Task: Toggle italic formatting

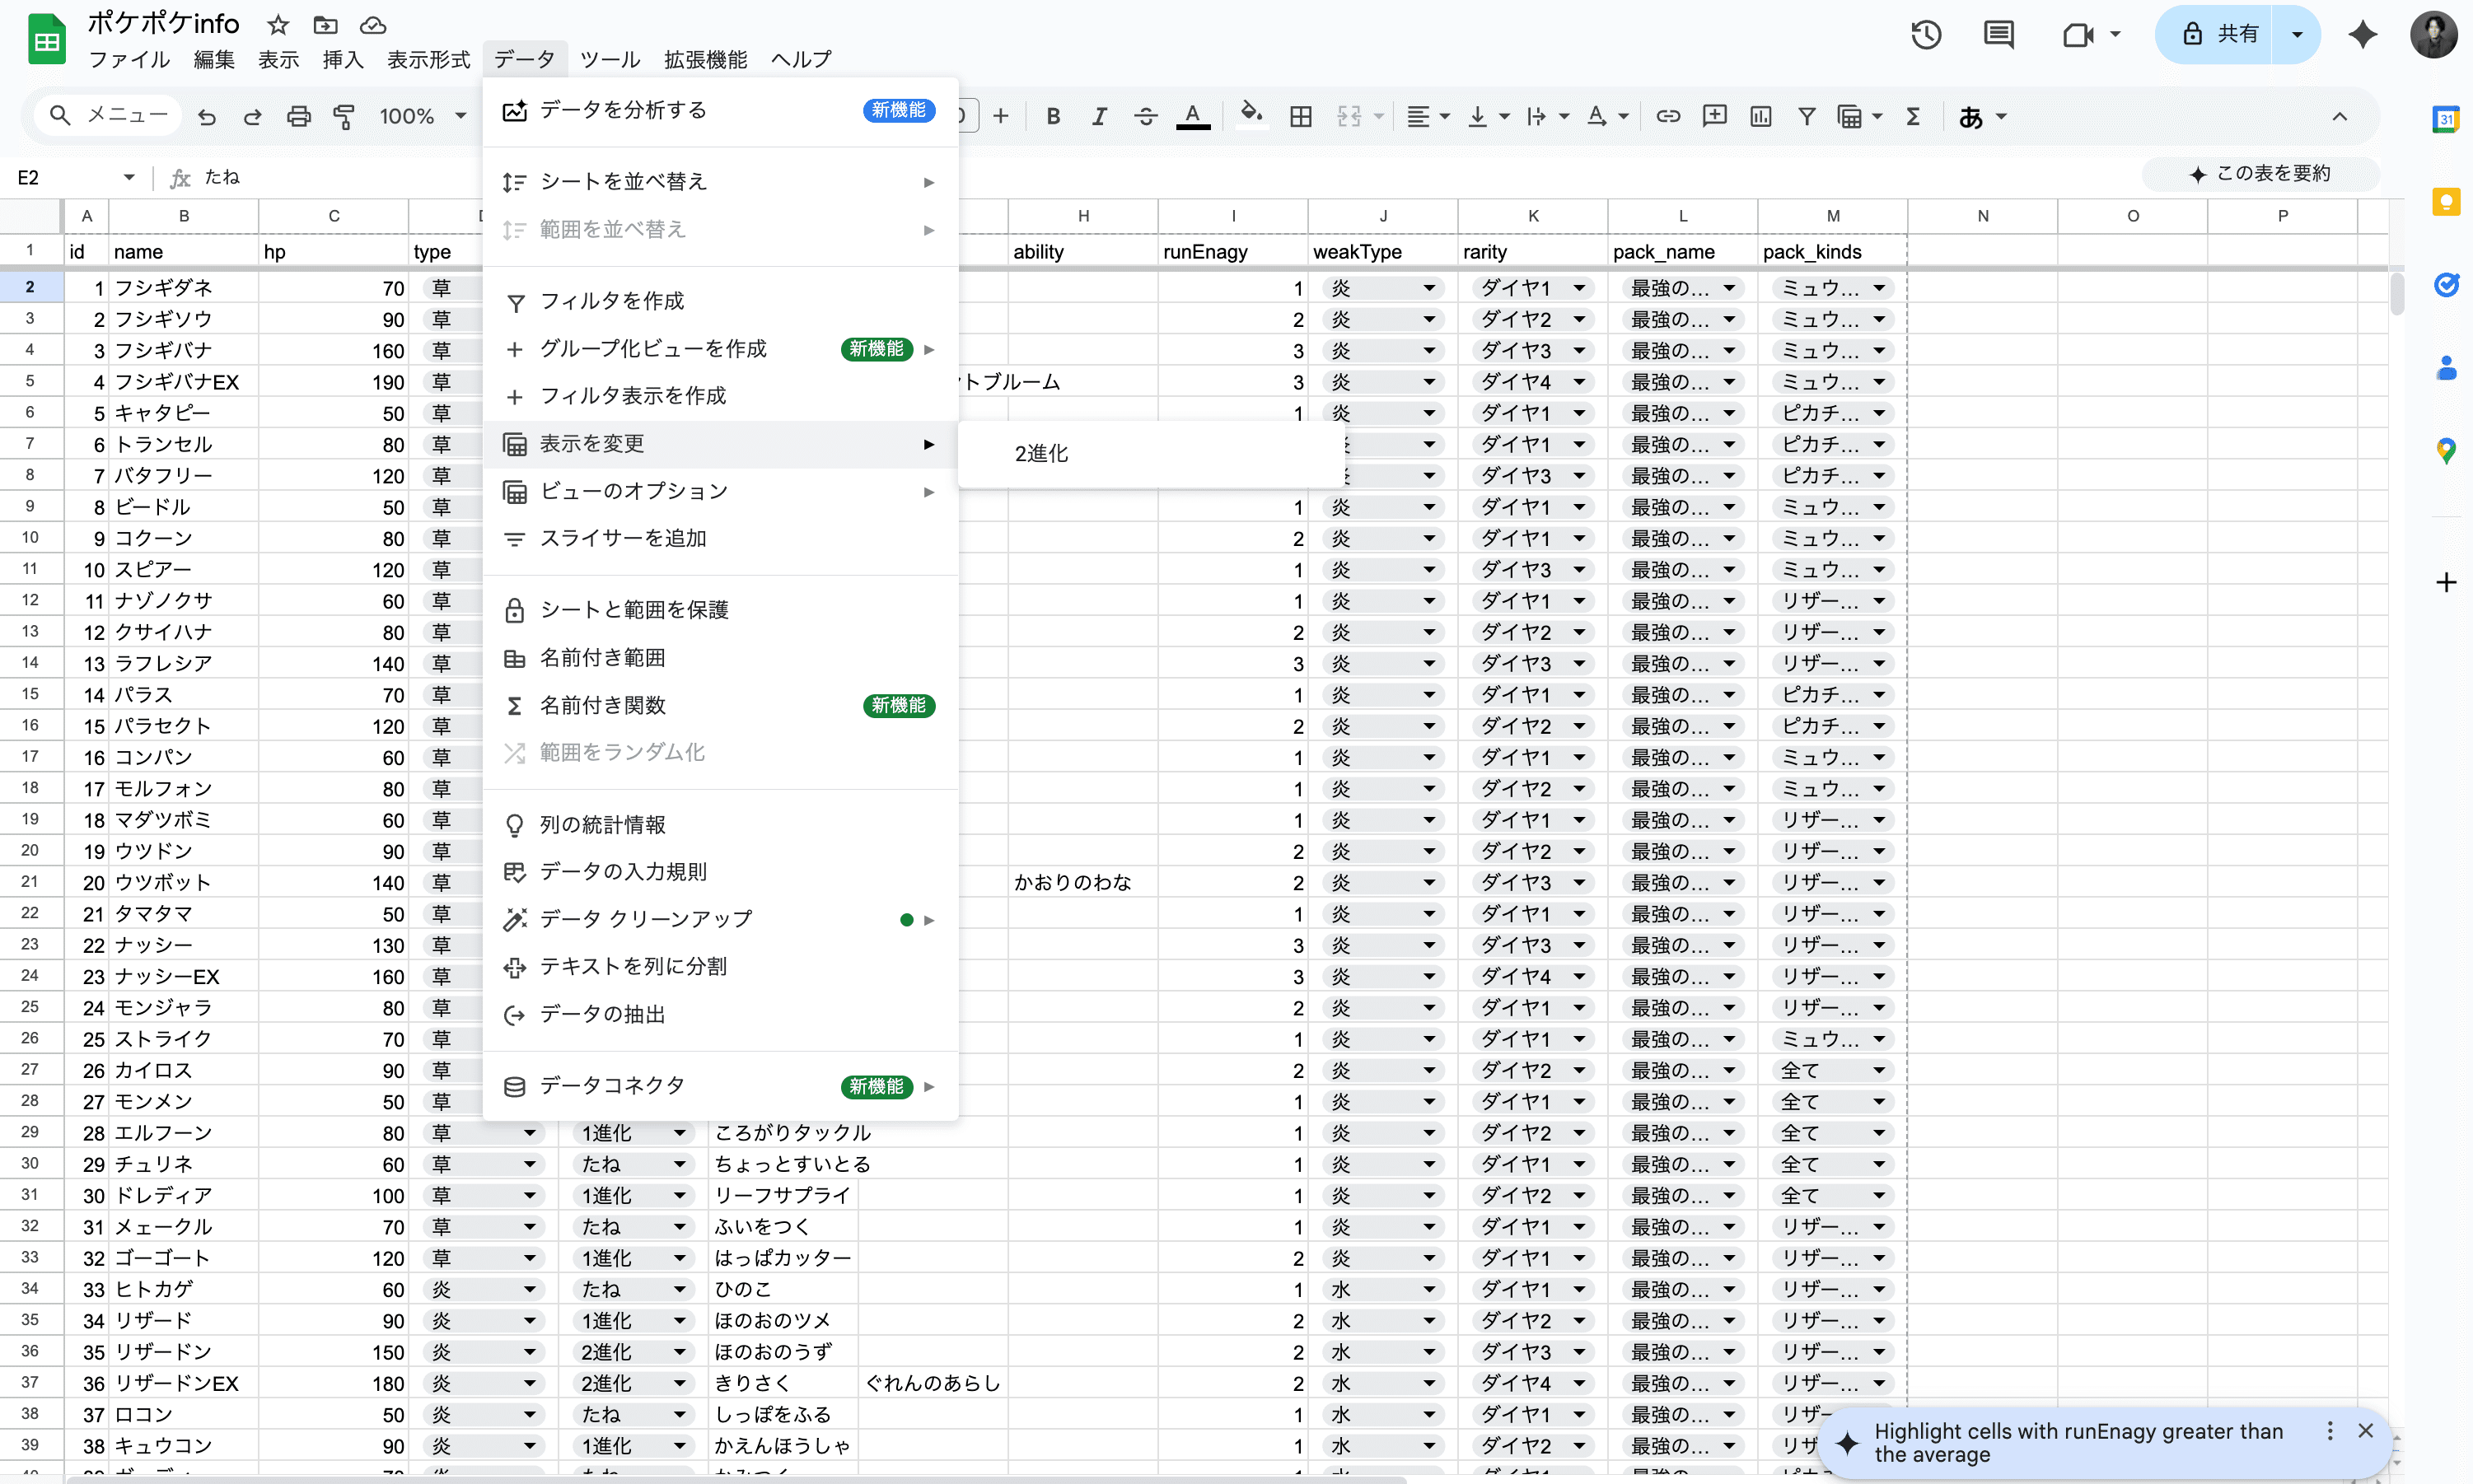Action: tap(1099, 117)
